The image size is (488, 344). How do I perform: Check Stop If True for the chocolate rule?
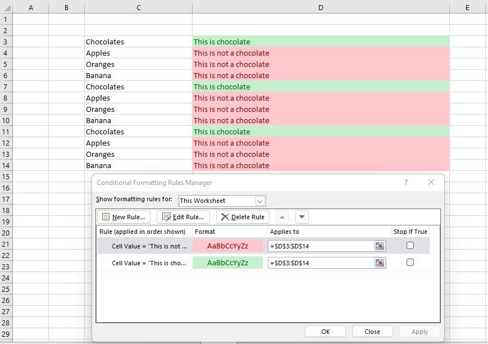[410, 262]
